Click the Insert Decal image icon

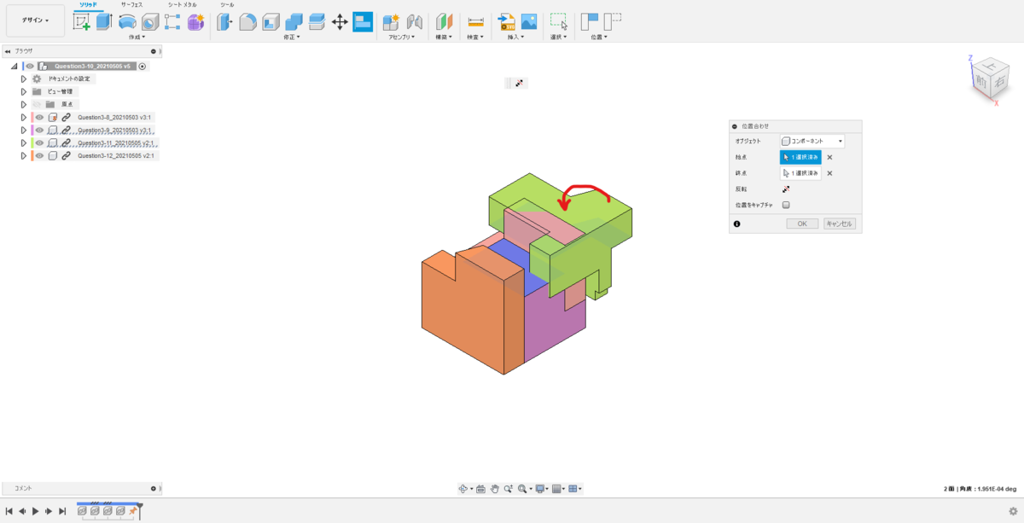[529, 22]
